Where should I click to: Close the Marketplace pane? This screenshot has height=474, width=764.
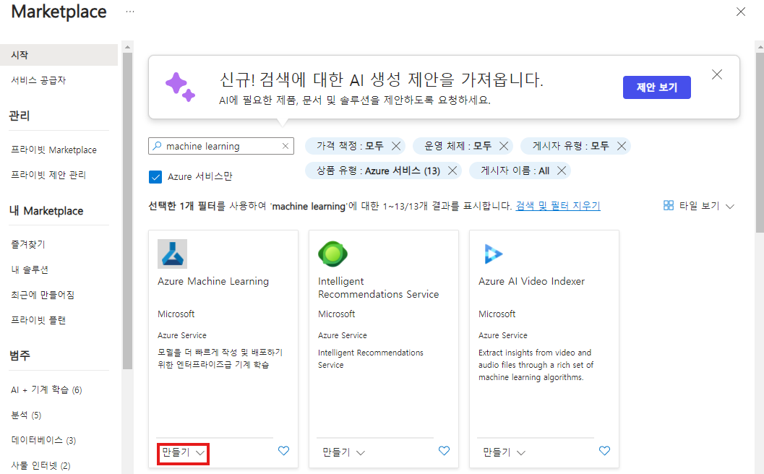(741, 12)
